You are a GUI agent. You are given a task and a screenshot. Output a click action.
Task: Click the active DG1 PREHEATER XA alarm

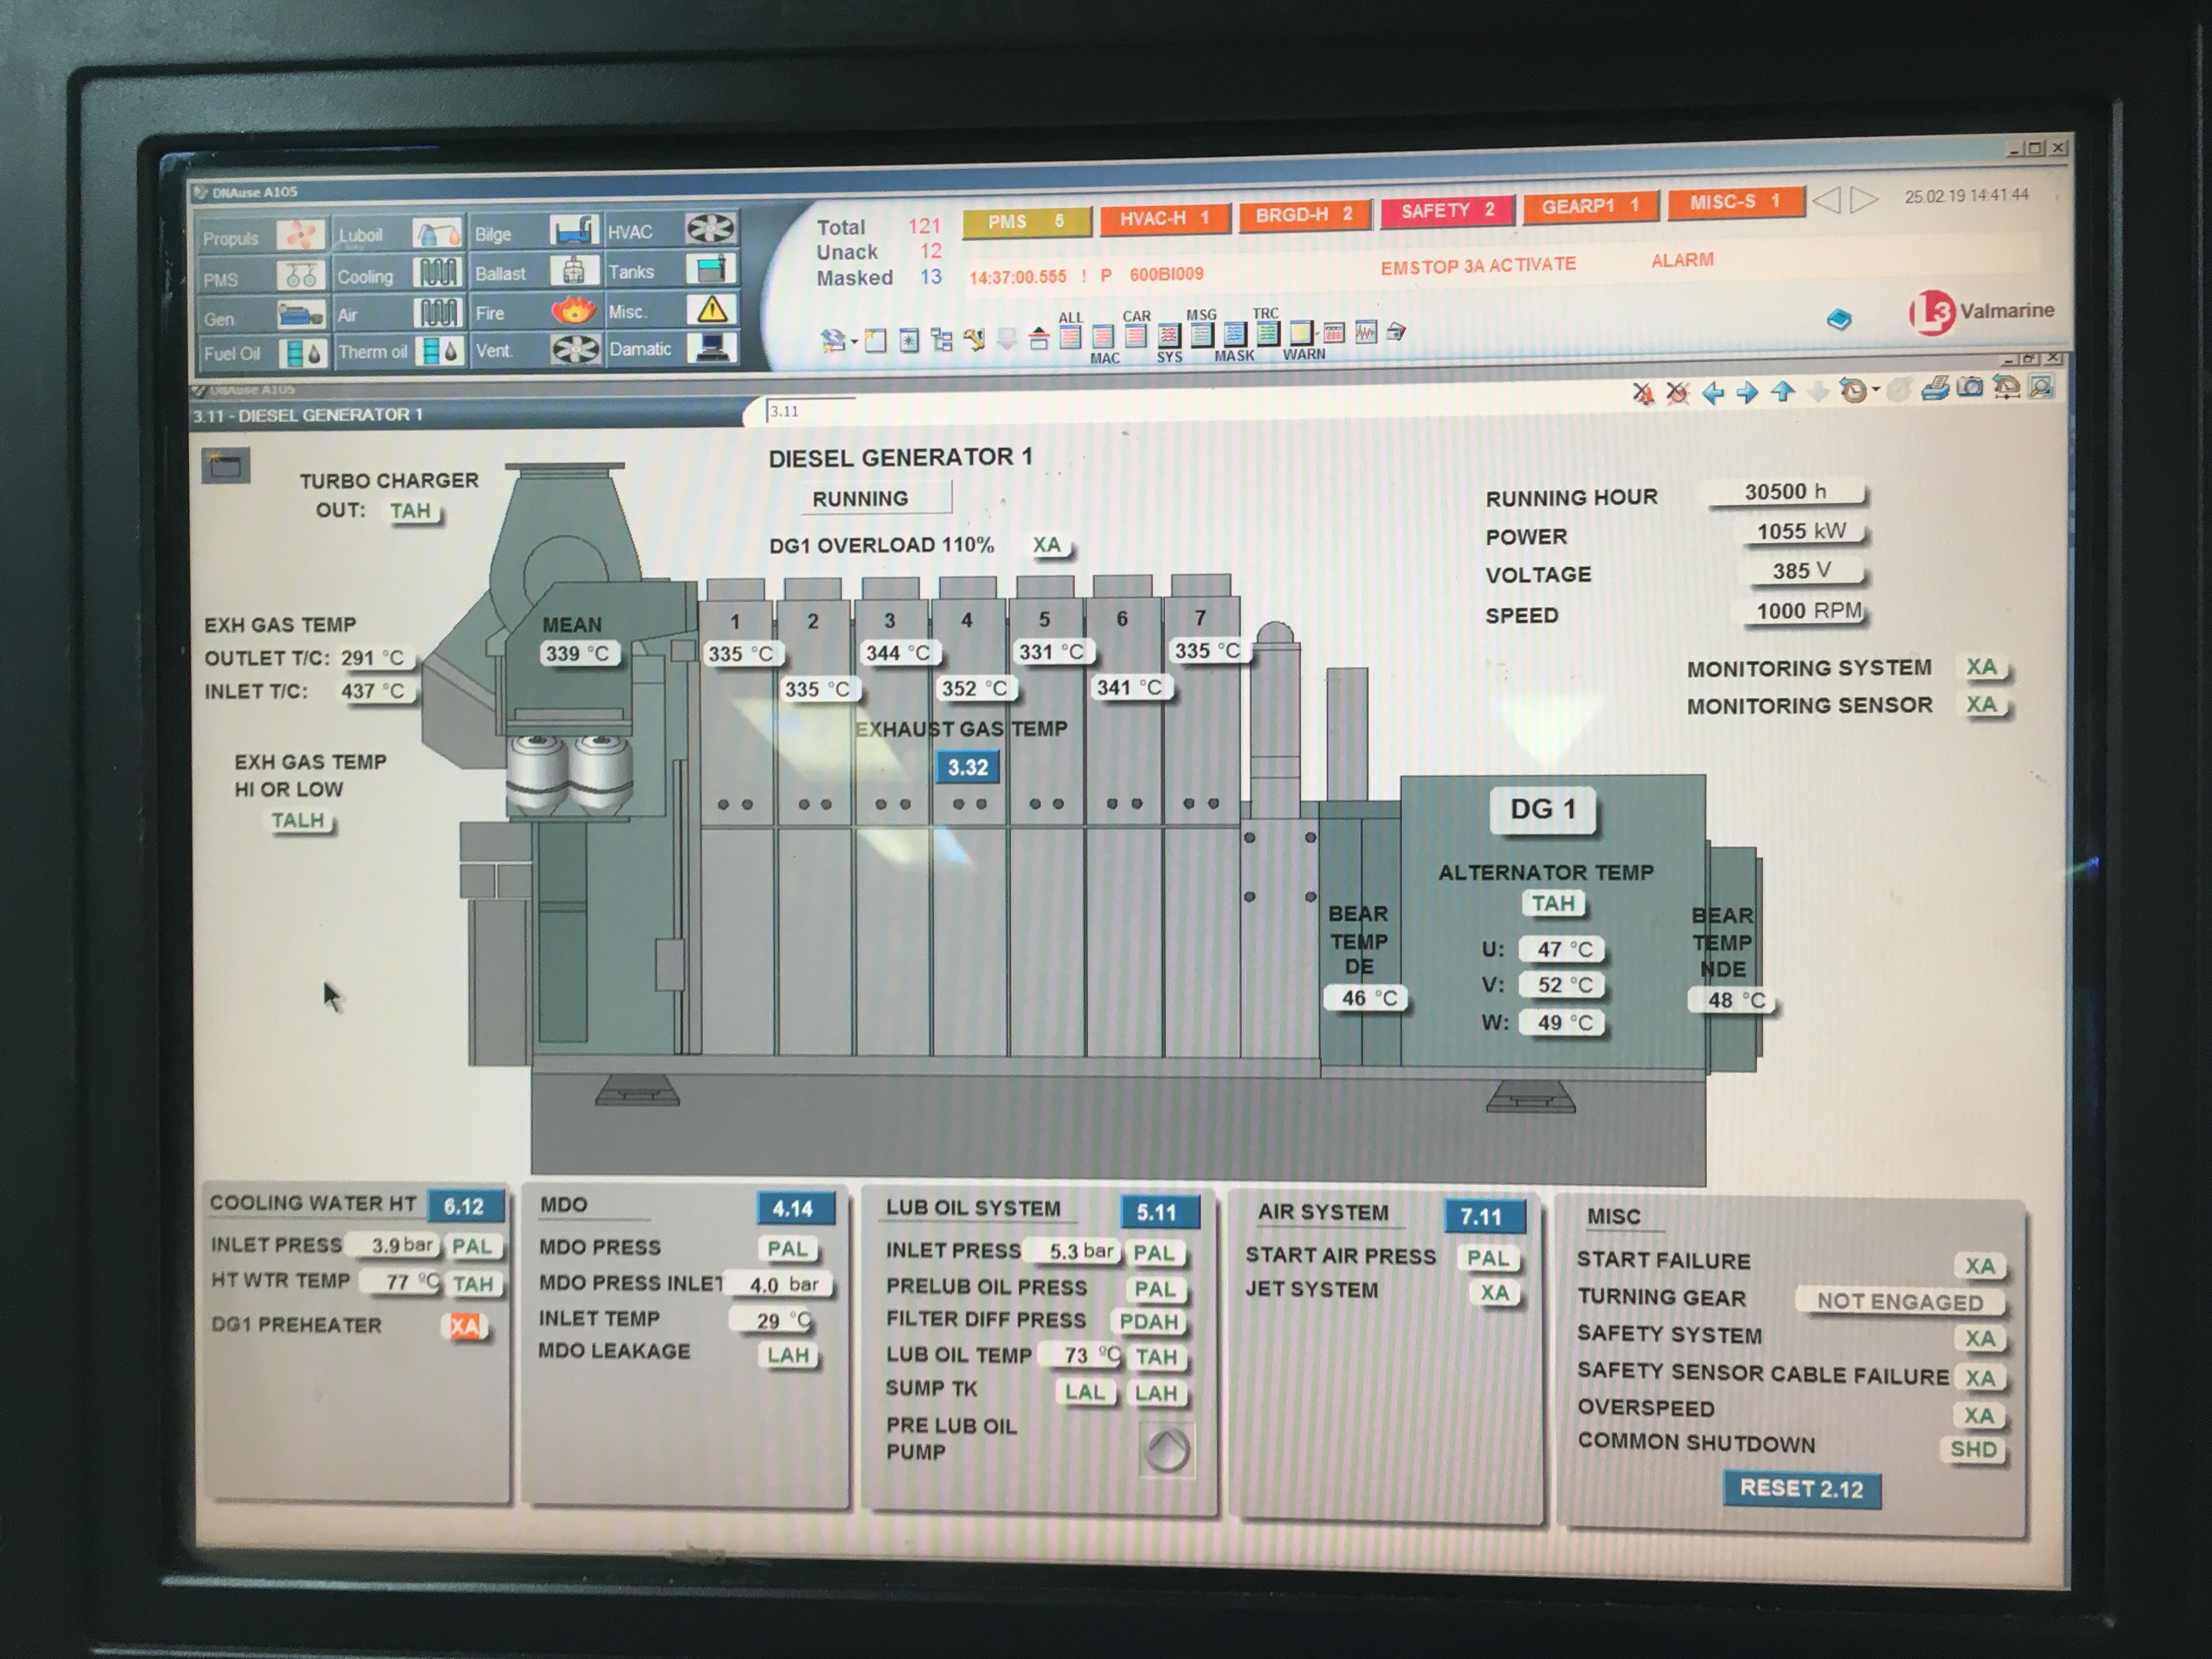pyautogui.click(x=465, y=1326)
